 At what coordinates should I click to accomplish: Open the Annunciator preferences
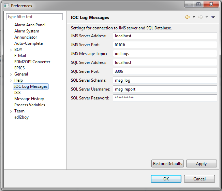[26, 37]
